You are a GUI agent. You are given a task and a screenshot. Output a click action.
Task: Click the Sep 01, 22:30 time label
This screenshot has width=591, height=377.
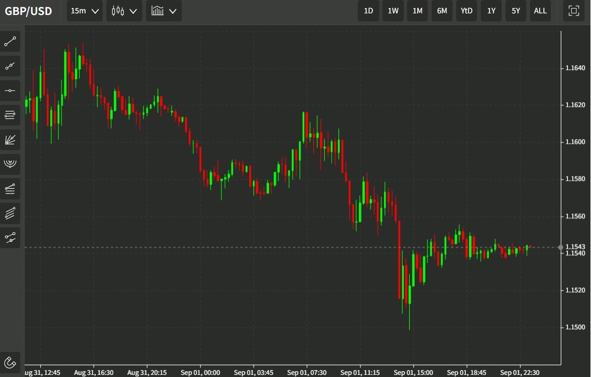(520, 373)
